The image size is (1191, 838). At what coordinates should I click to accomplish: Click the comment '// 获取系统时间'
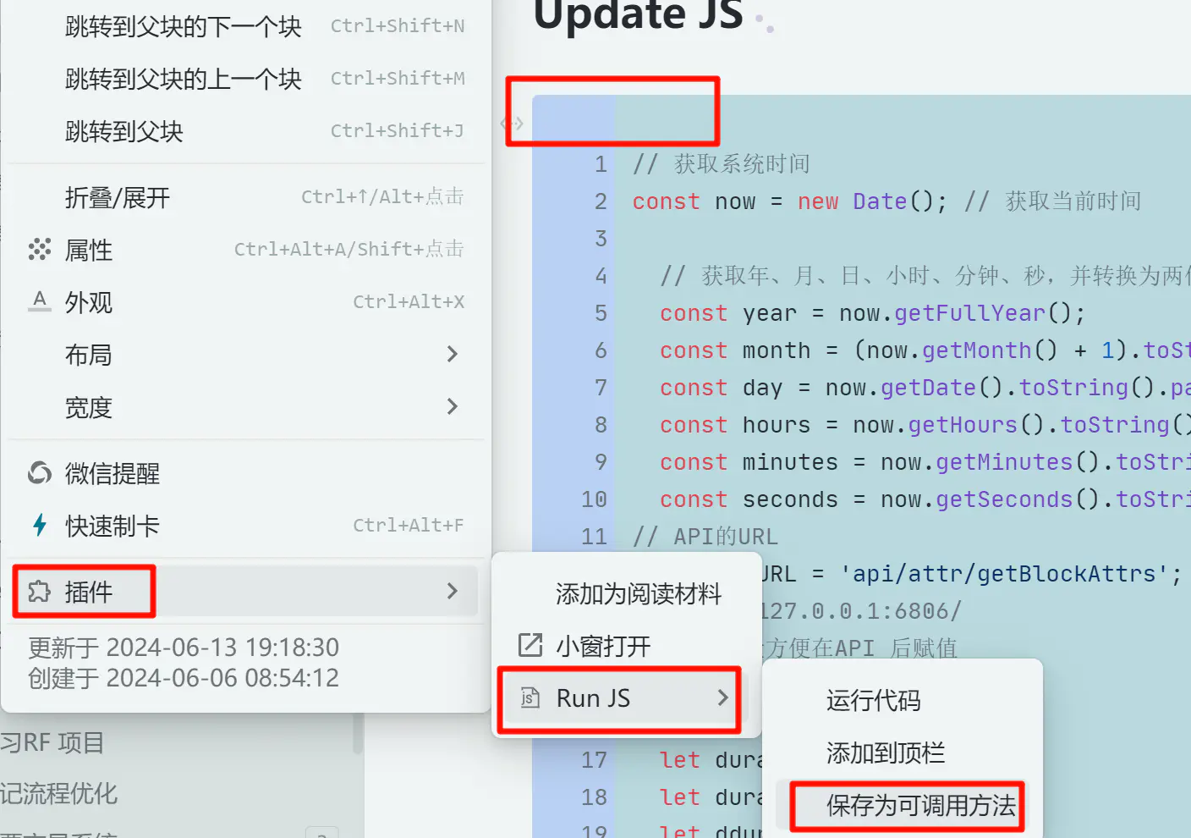[722, 164]
